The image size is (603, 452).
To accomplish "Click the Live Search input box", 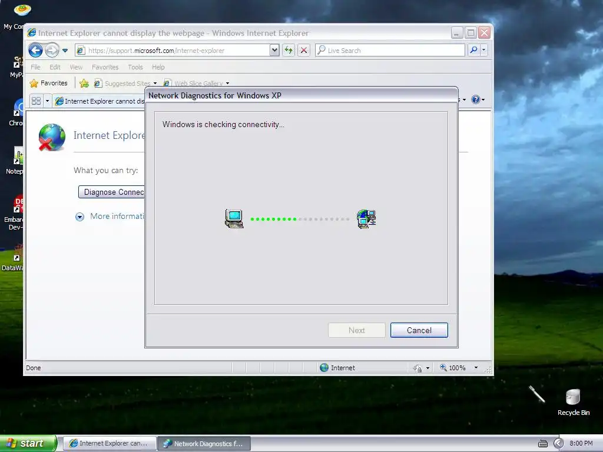I will [390, 51].
